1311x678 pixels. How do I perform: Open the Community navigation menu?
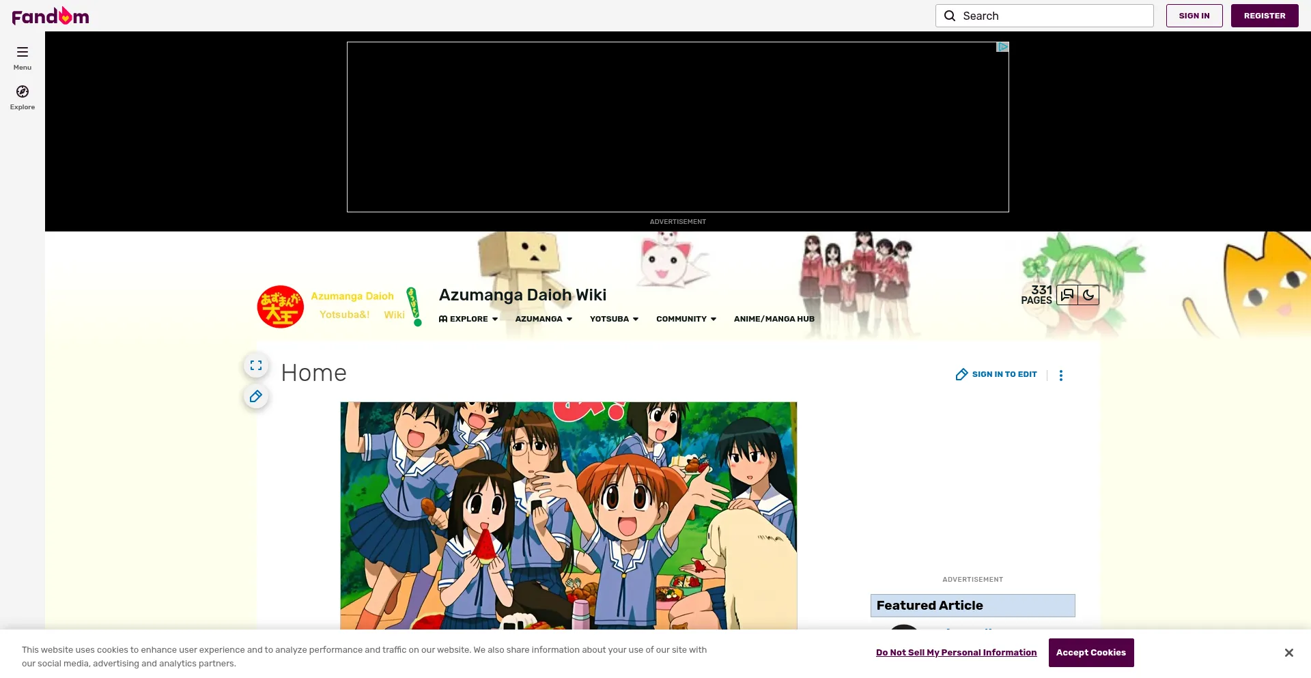click(x=686, y=319)
